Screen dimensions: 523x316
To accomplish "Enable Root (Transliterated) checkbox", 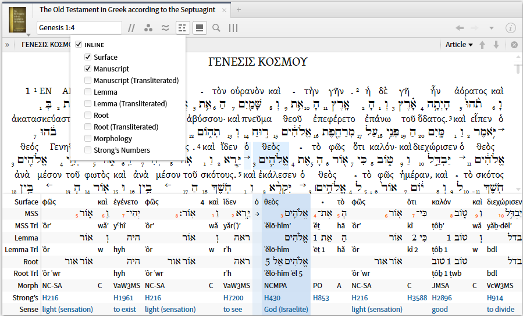I will coord(88,127).
